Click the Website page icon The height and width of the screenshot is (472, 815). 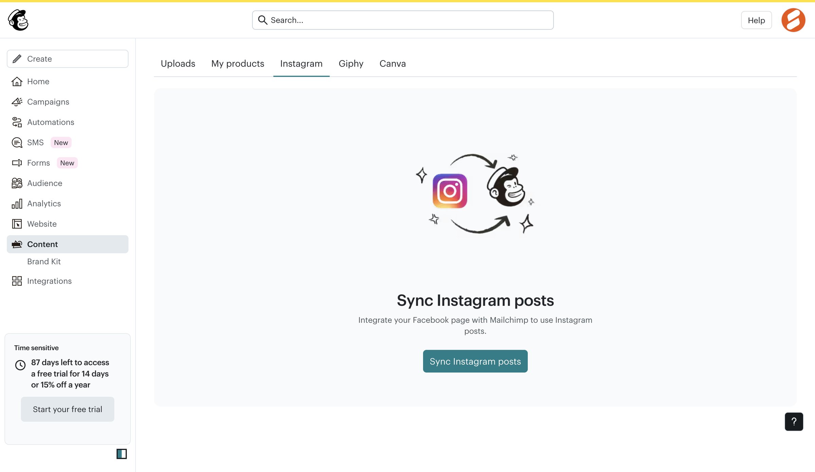(x=17, y=224)
